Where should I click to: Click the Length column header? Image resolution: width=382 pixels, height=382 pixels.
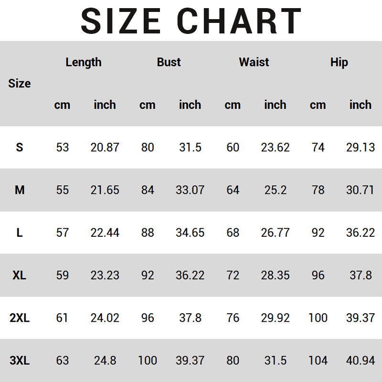(x=84, y=62)
